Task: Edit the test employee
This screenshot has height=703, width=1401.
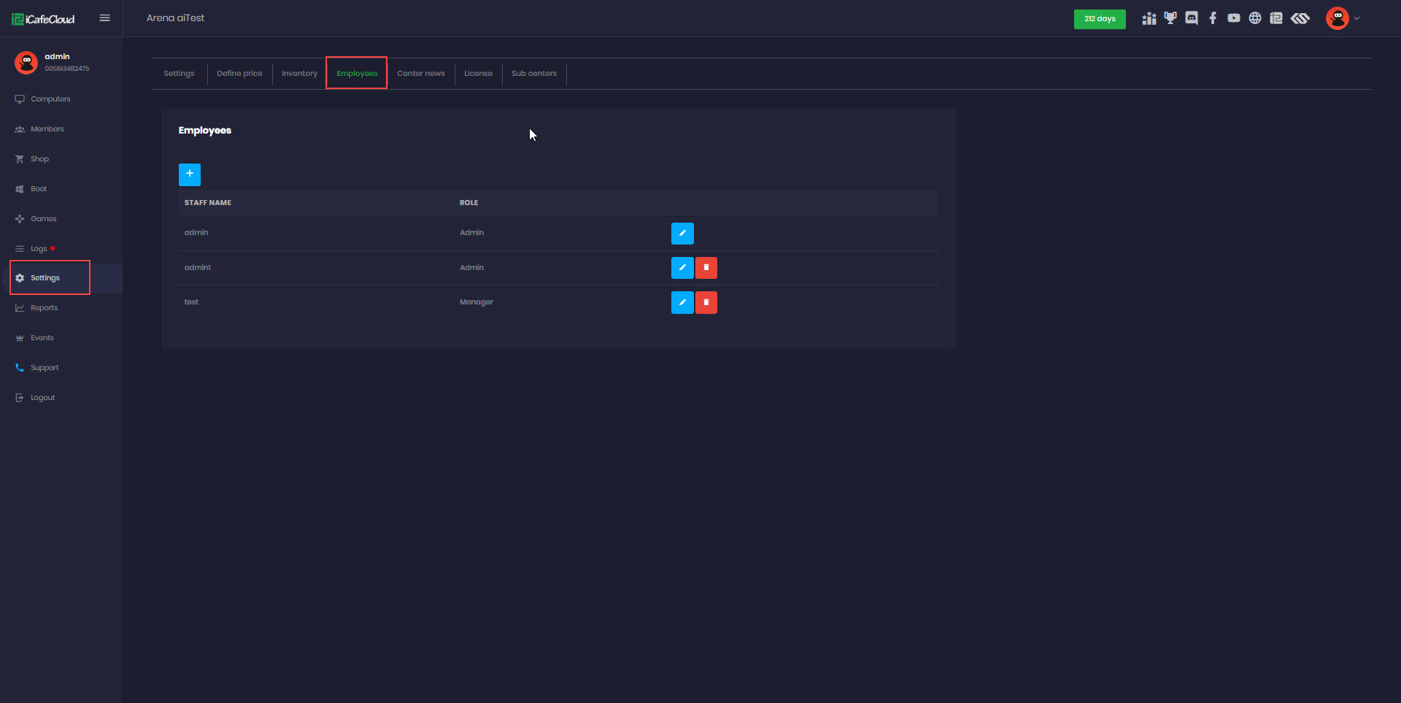Action: tap(682, 302)
